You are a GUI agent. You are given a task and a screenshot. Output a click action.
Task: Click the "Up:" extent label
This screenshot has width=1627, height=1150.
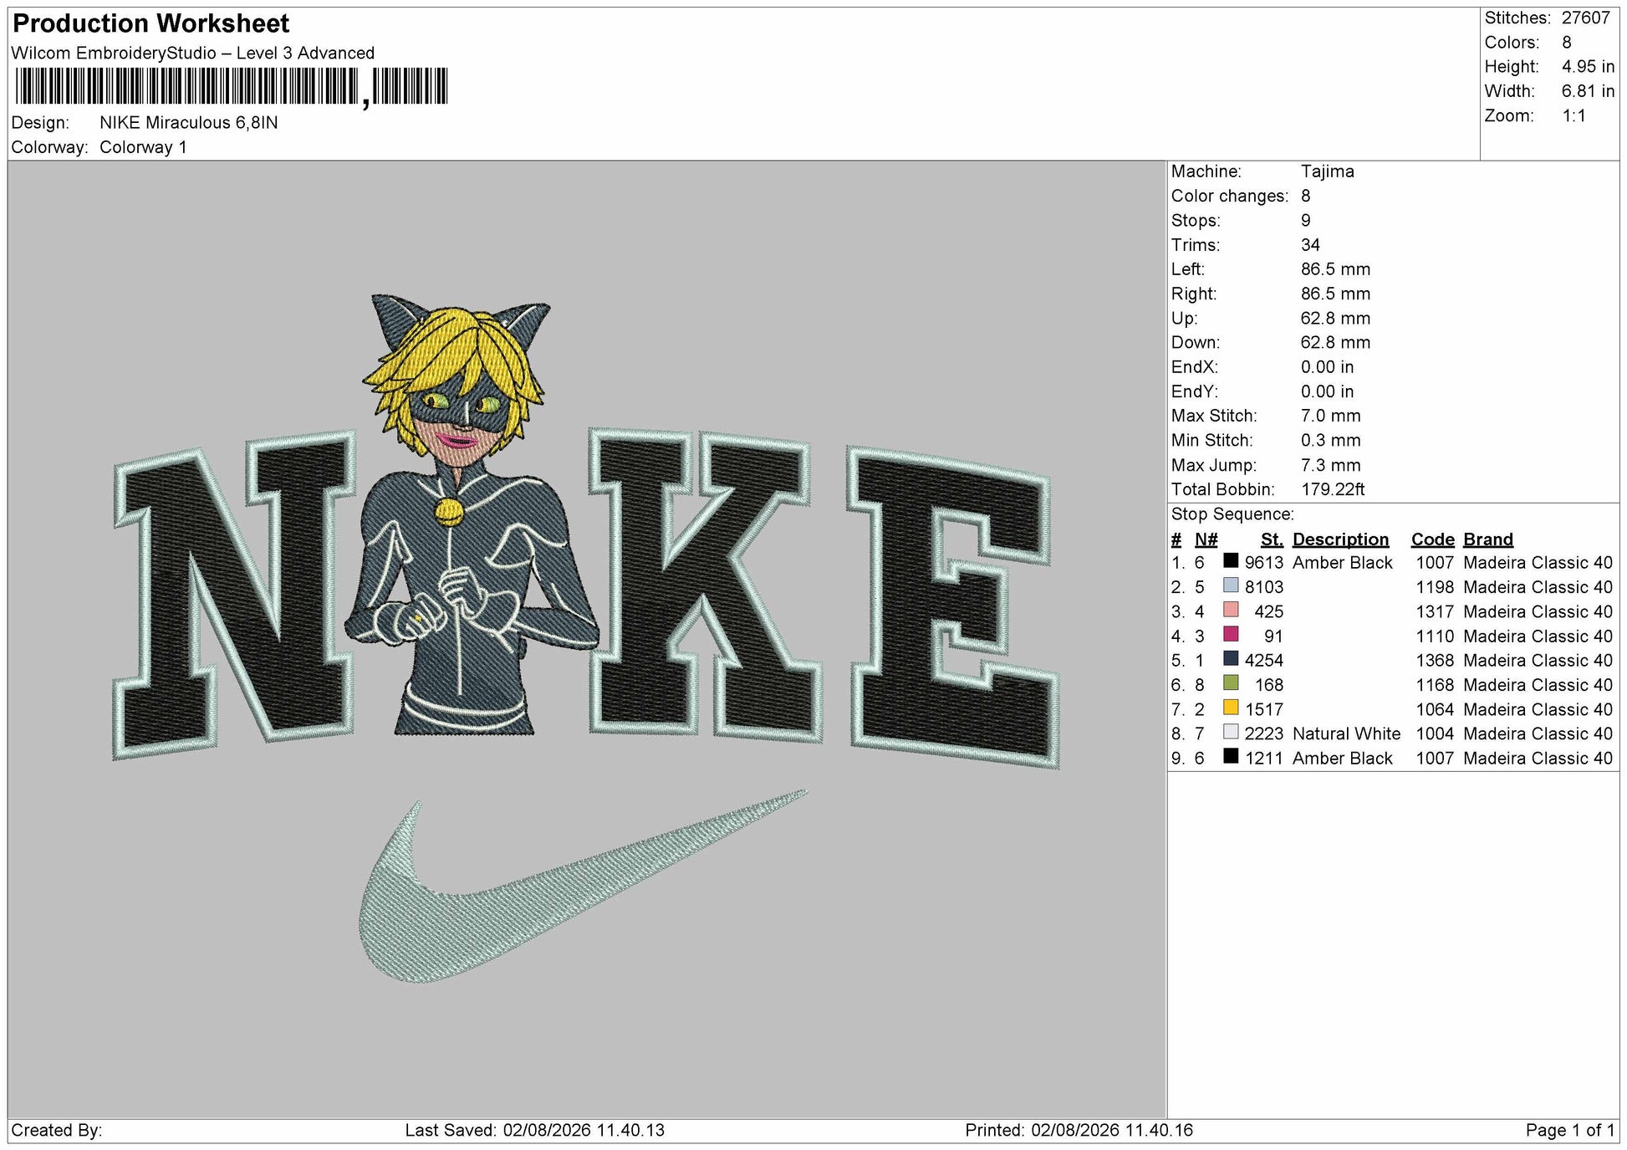pos(1184,319)
